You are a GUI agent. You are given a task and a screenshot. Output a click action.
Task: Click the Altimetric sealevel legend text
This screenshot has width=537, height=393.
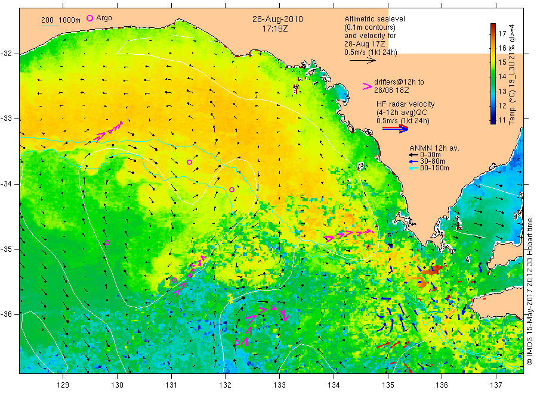pyautogui.click(x=375, y=19)
